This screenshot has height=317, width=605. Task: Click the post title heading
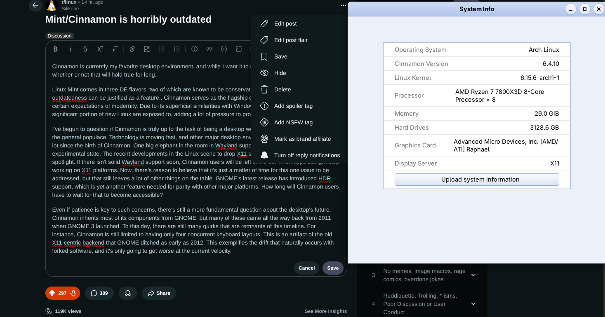click(x=128, y=19)
